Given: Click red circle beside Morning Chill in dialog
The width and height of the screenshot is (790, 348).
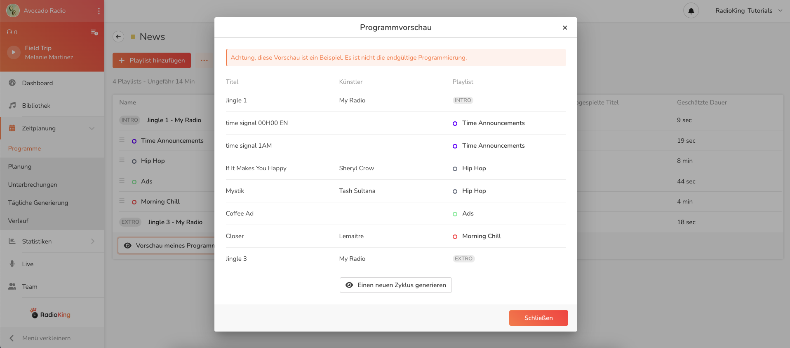Looking at the screenshot, I should 455,237.
